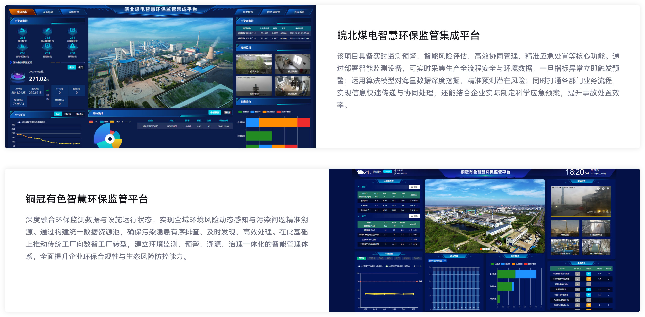Open the top-left 视频监管 camera thumbnail
Viewport: 645px width, 317px height.
point(254,64)
